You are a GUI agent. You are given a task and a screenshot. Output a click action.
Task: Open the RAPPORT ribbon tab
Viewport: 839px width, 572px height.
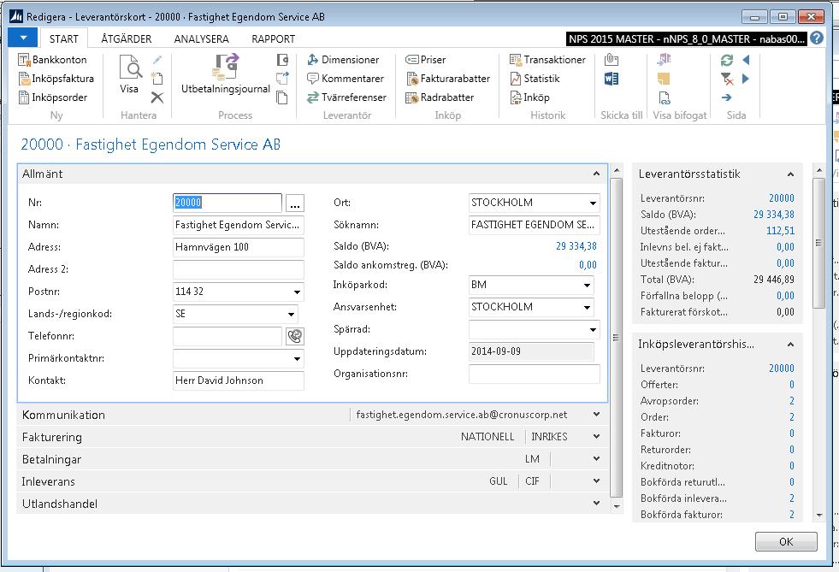click(x=273, y=38)
